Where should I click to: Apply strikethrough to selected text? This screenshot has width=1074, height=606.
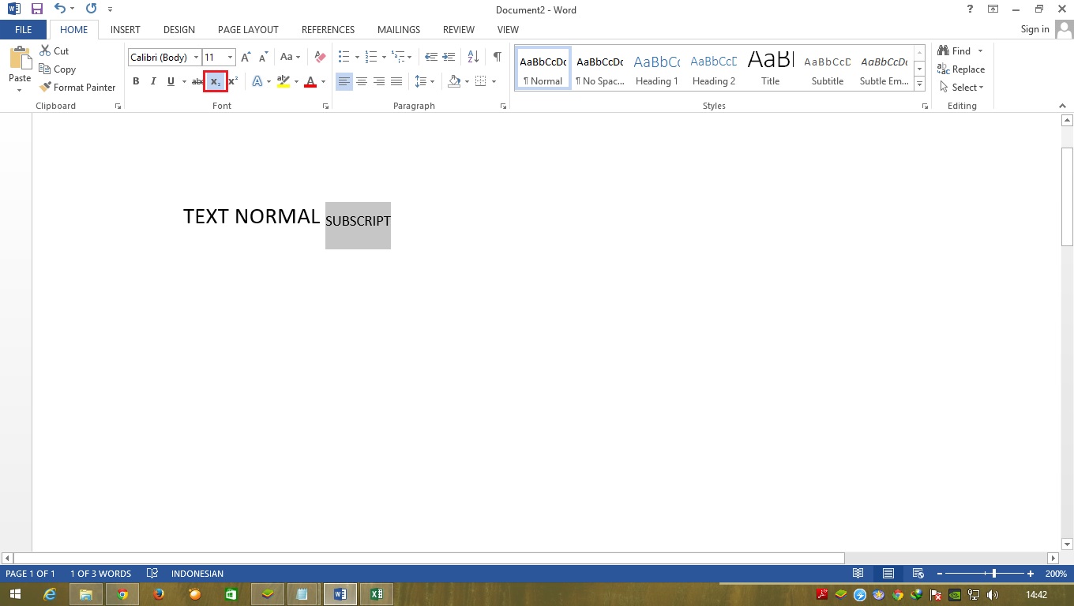click(x=197, y=81)
